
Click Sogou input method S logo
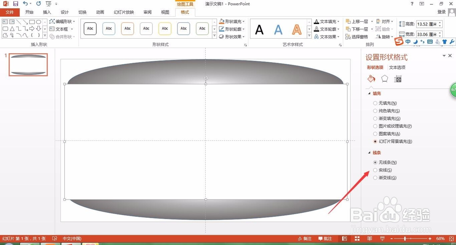click(399, 42)
